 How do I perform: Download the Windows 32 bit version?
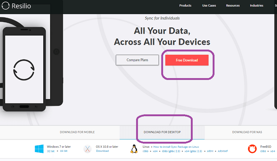click(x=51, y=151)
